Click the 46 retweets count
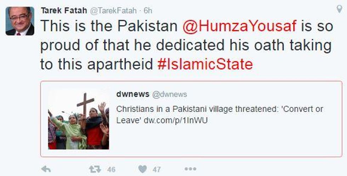Viewport: 347px width, 176px height. coord(111,170)
